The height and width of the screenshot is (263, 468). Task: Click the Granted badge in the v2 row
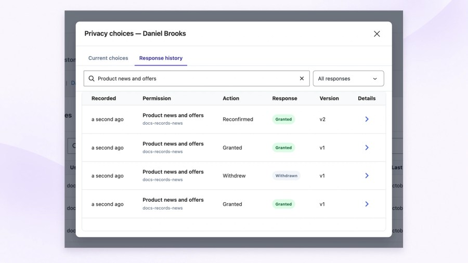(283, 119)
